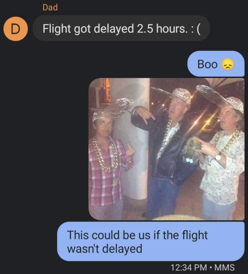Tap the 12:34 PM timestamp
This screenshot has height=274, width=248.
(x=189, y=267)
